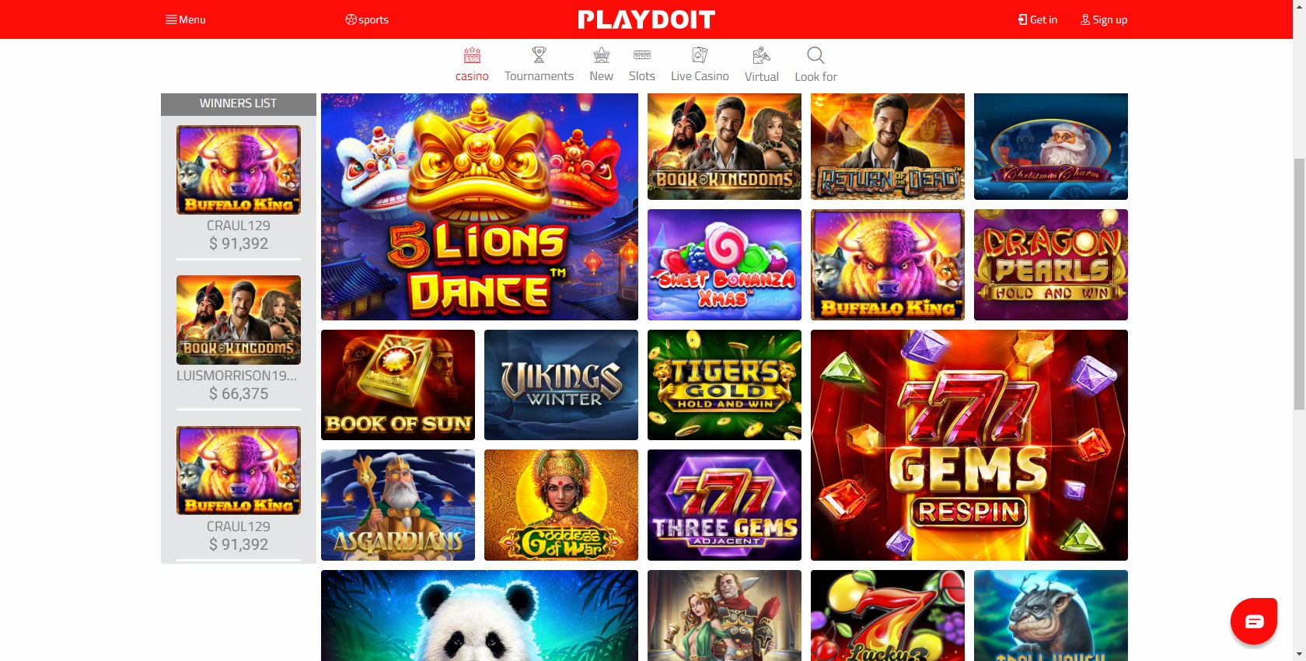
Task: Click the Look for magnifier icon
Action: (x=815, y=55)
